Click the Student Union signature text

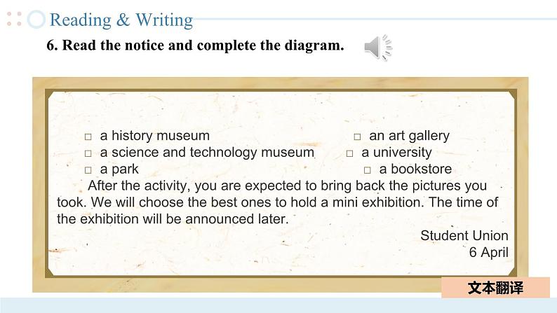464,235
